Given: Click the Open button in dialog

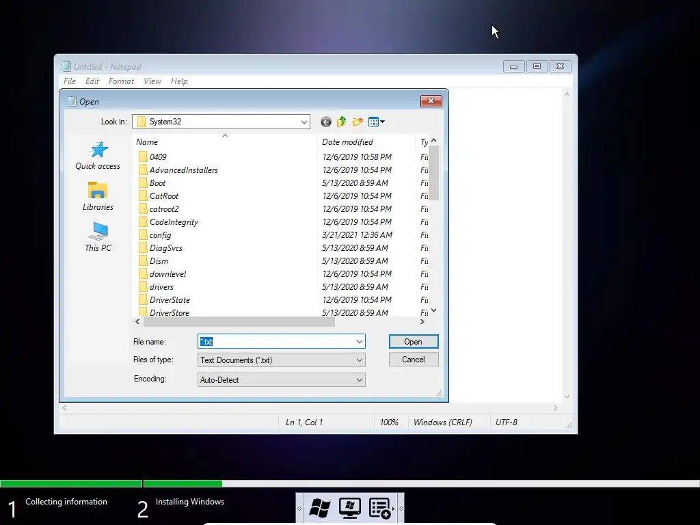Looking at the screenshot, I should pyautogui.click(x=414, y=342).
